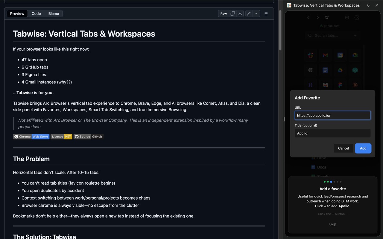Image resolution: width=383 pixels, height=239 pixels.
Task: Click the Title (optional) field
Action: click(332, 133)
